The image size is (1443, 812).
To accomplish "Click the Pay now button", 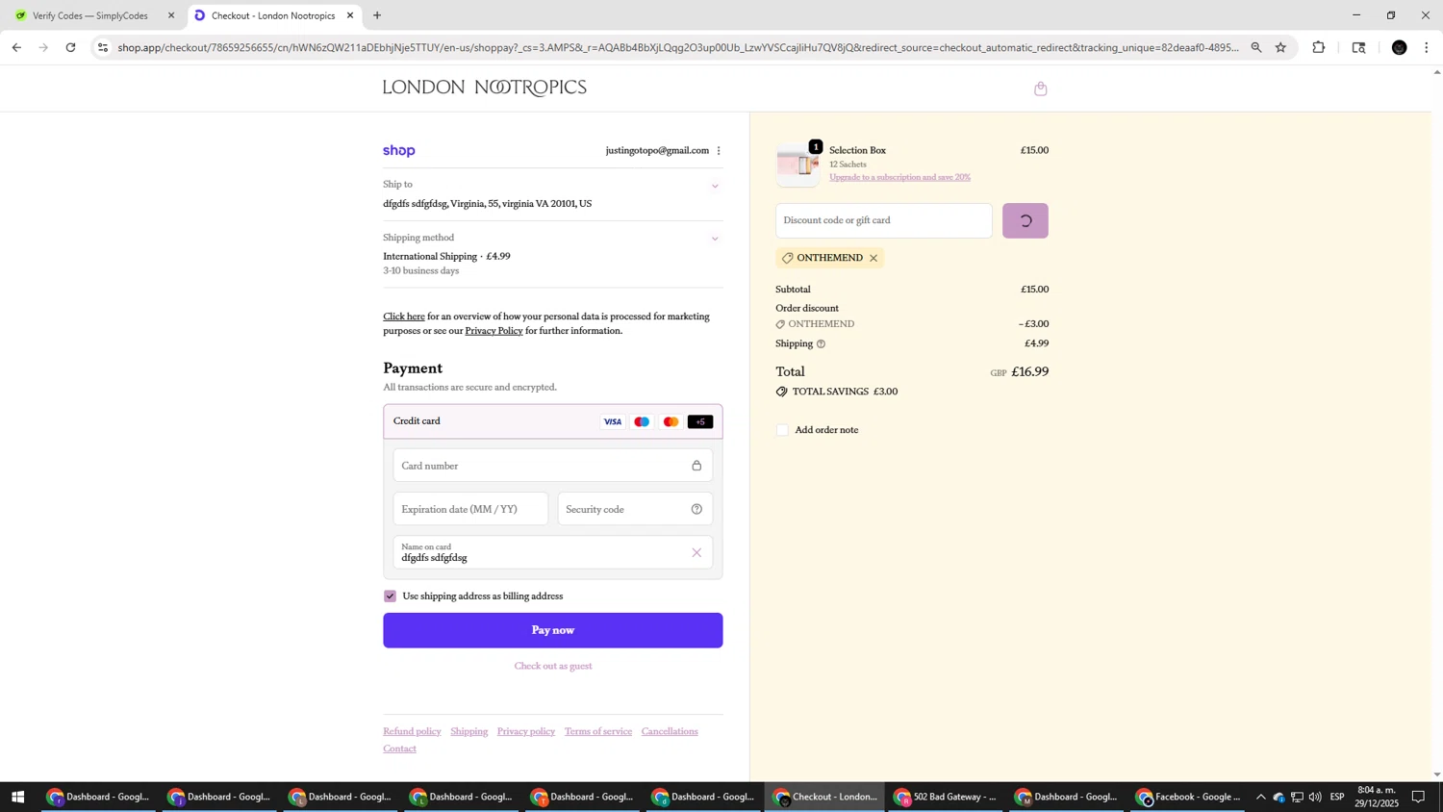I will coord(553,630).
